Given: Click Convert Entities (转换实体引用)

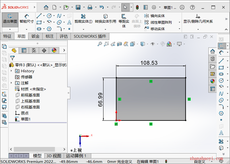Looking at the screenshot, I should (105, 19).
